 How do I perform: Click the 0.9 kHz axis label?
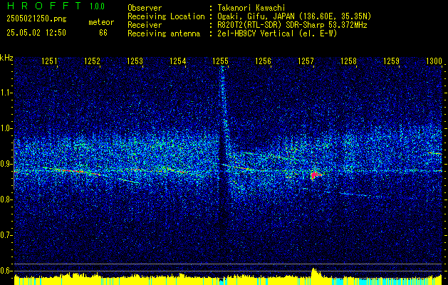tap(6, 164)
